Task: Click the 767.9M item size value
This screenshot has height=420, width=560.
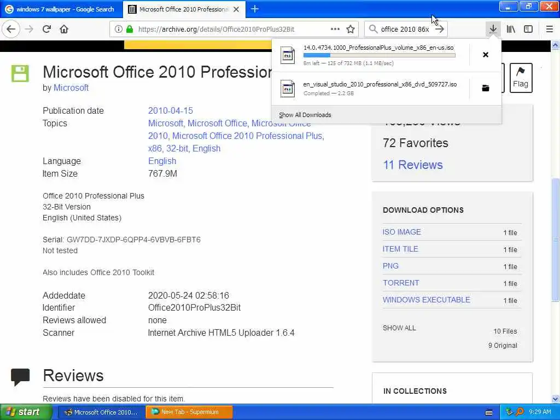Action: (162, 173)
